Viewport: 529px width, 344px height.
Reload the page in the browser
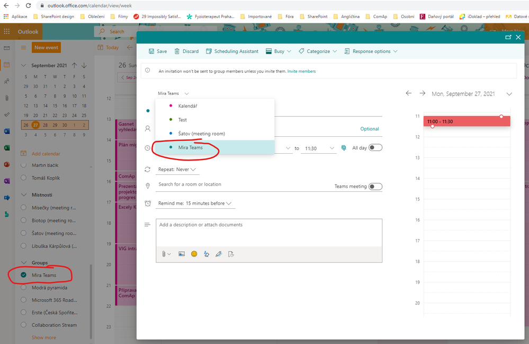[29, 5]
